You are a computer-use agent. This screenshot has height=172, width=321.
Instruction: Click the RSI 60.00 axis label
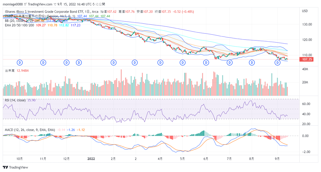(306, 104)
